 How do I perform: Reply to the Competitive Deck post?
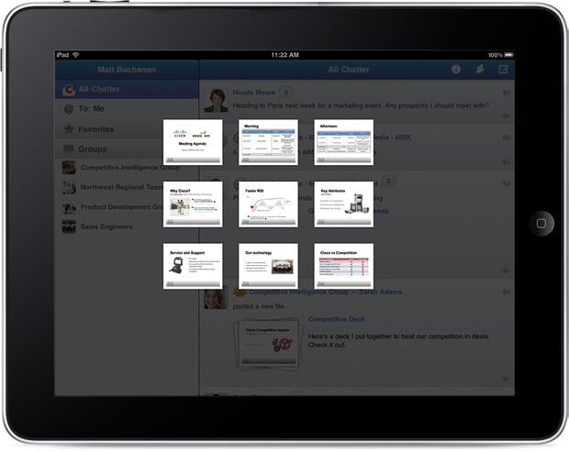[x=506, y=379]
